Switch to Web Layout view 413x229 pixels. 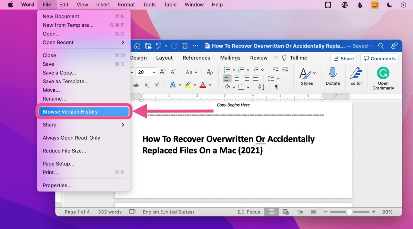286,212
